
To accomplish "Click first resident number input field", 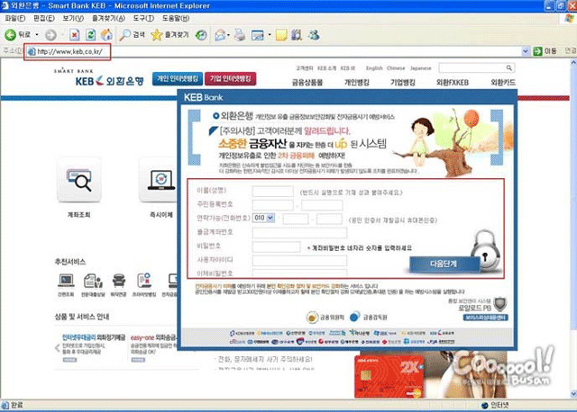I will [272, 204].
